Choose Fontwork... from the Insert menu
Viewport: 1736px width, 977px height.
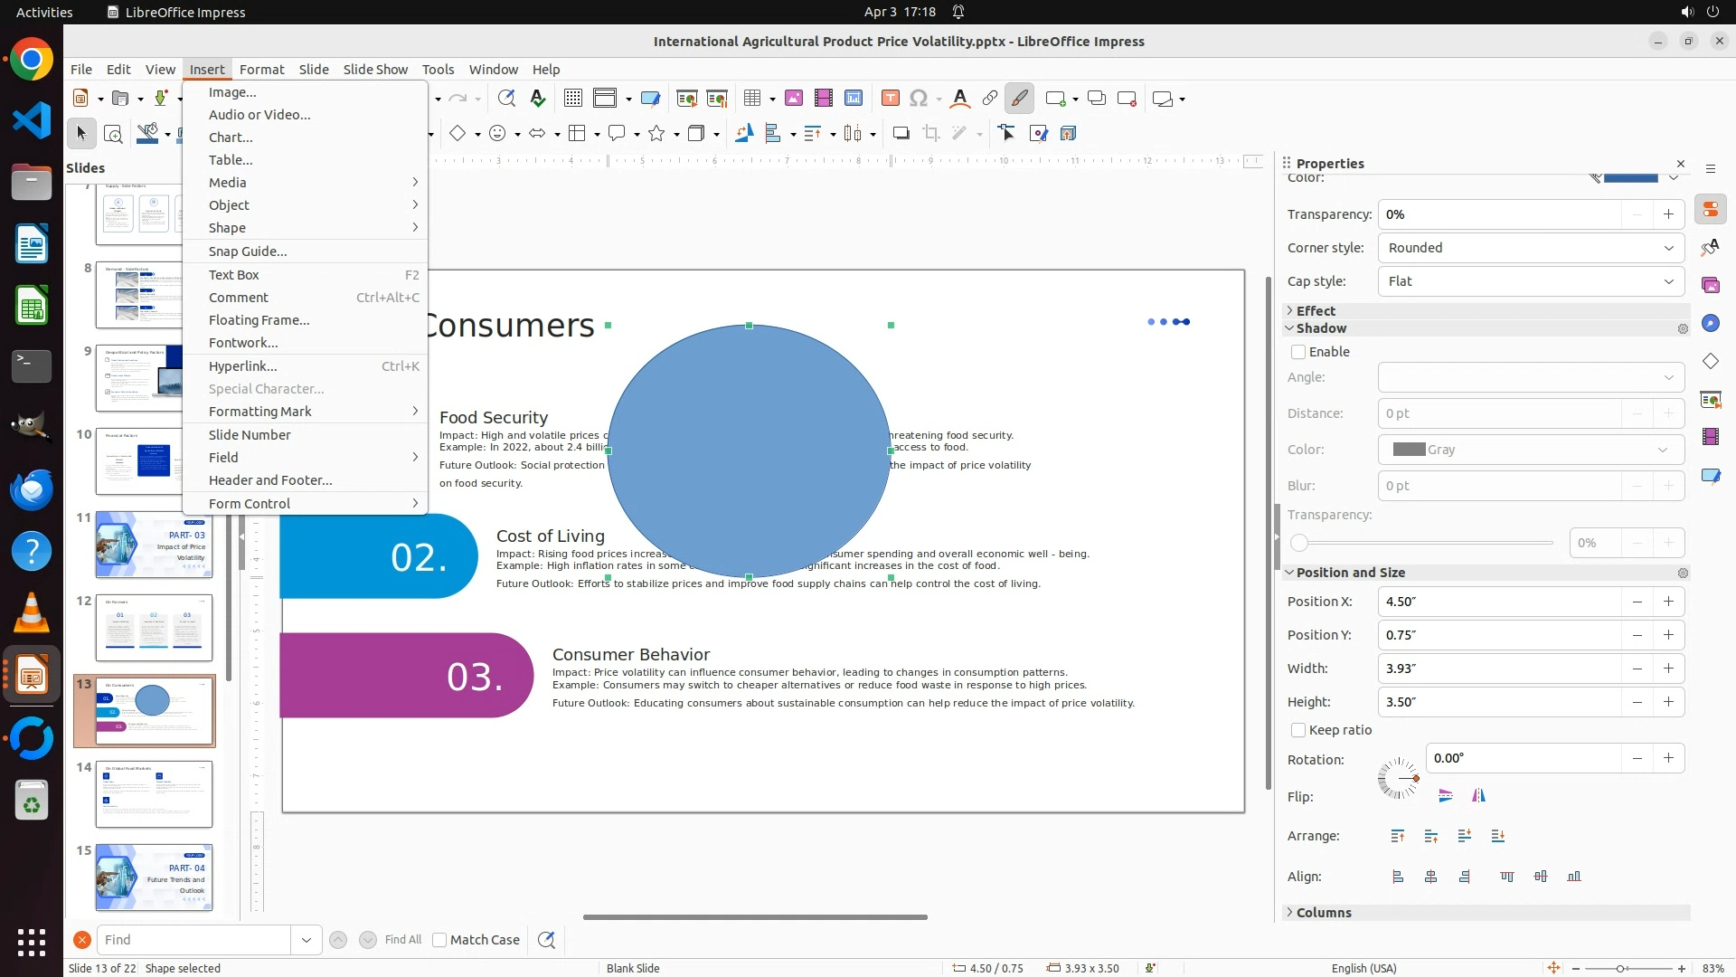point(243,343)
